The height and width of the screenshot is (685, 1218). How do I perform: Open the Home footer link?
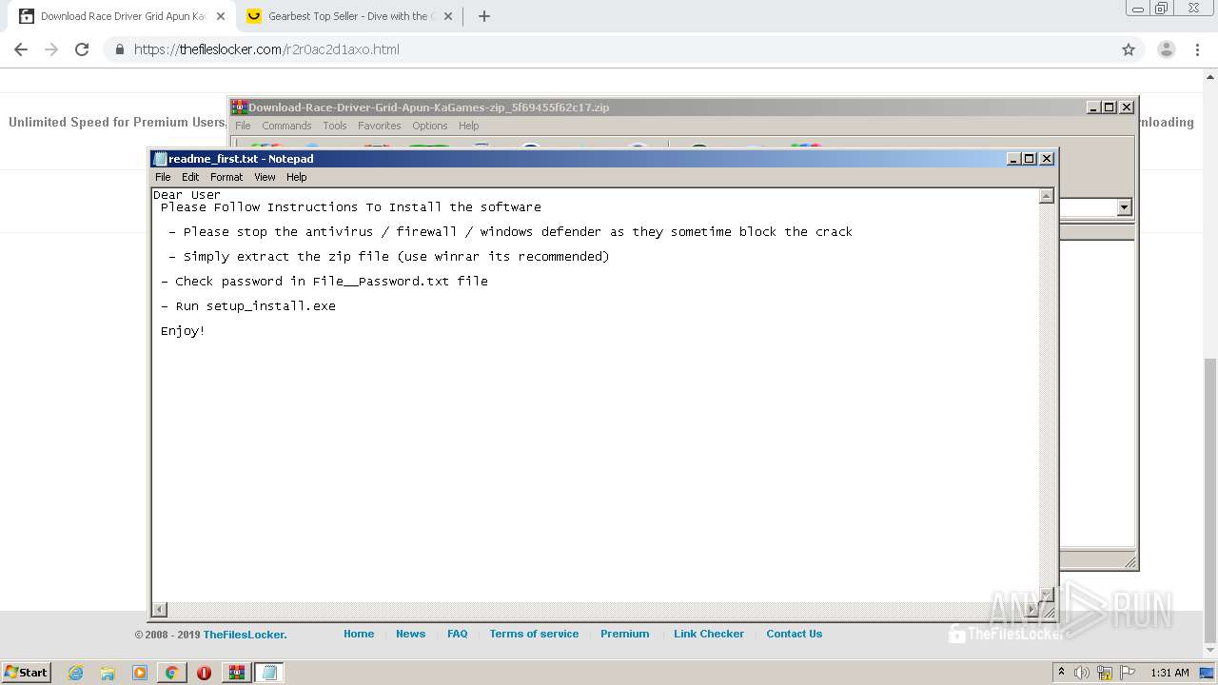pos(359,634)
